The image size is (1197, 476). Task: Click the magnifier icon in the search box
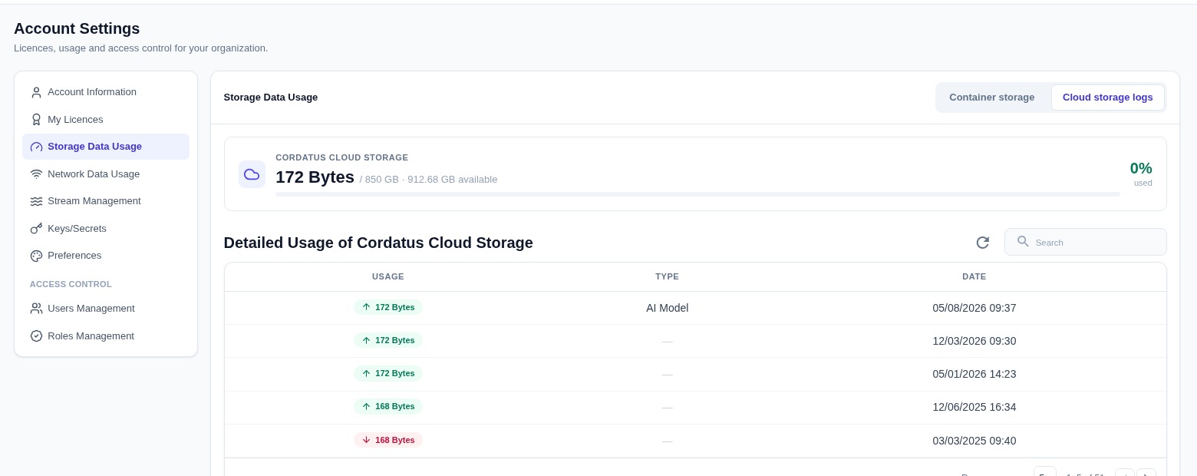tap(1023, 242)
